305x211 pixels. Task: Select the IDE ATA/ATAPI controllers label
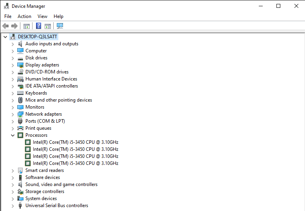[x=52, y=86]
